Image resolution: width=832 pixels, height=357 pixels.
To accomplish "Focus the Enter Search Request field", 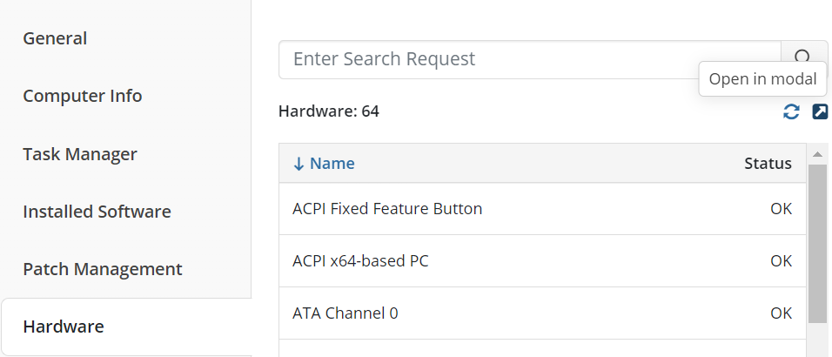I will pyautogui.click(x=529, y=59).
